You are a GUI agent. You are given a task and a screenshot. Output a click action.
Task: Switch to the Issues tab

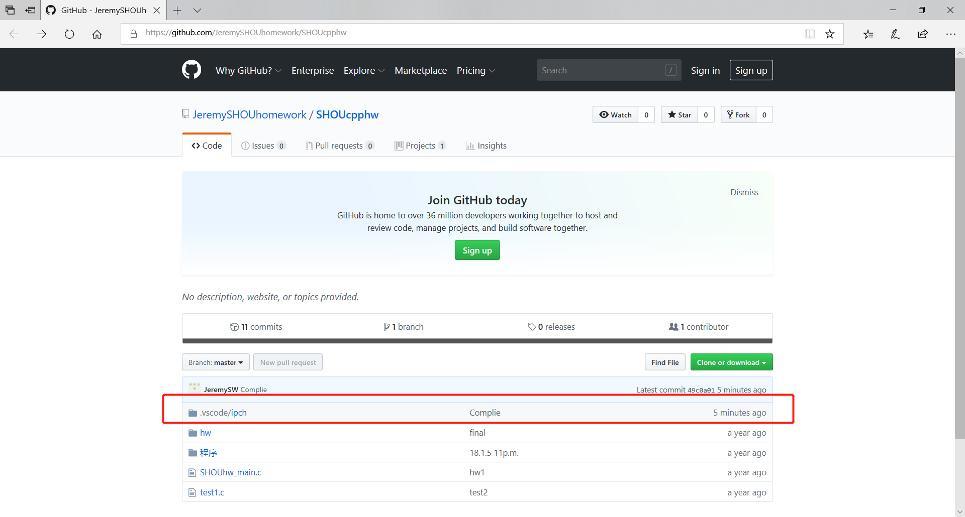[263, 146]
